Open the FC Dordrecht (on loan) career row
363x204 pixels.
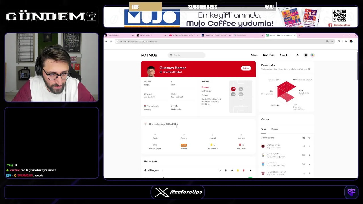(286, 173)
